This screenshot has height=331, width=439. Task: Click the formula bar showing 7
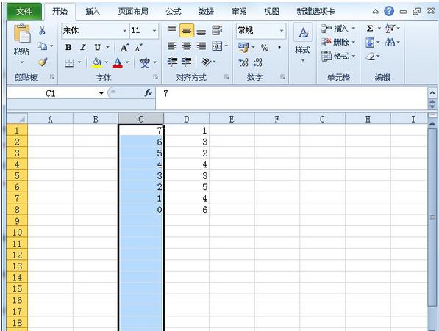click(291, 98)
